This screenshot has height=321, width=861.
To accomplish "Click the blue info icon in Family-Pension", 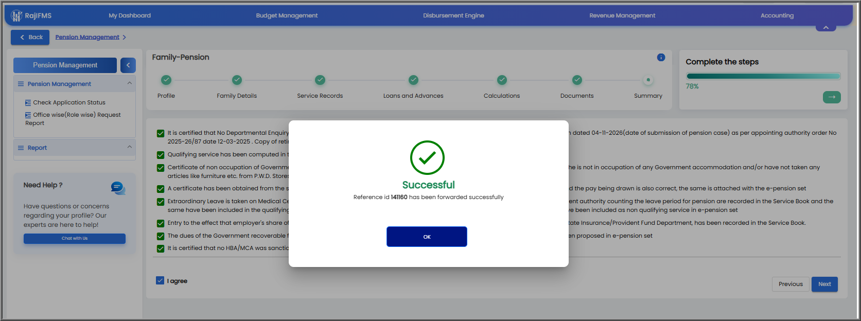I will [661, 58].
